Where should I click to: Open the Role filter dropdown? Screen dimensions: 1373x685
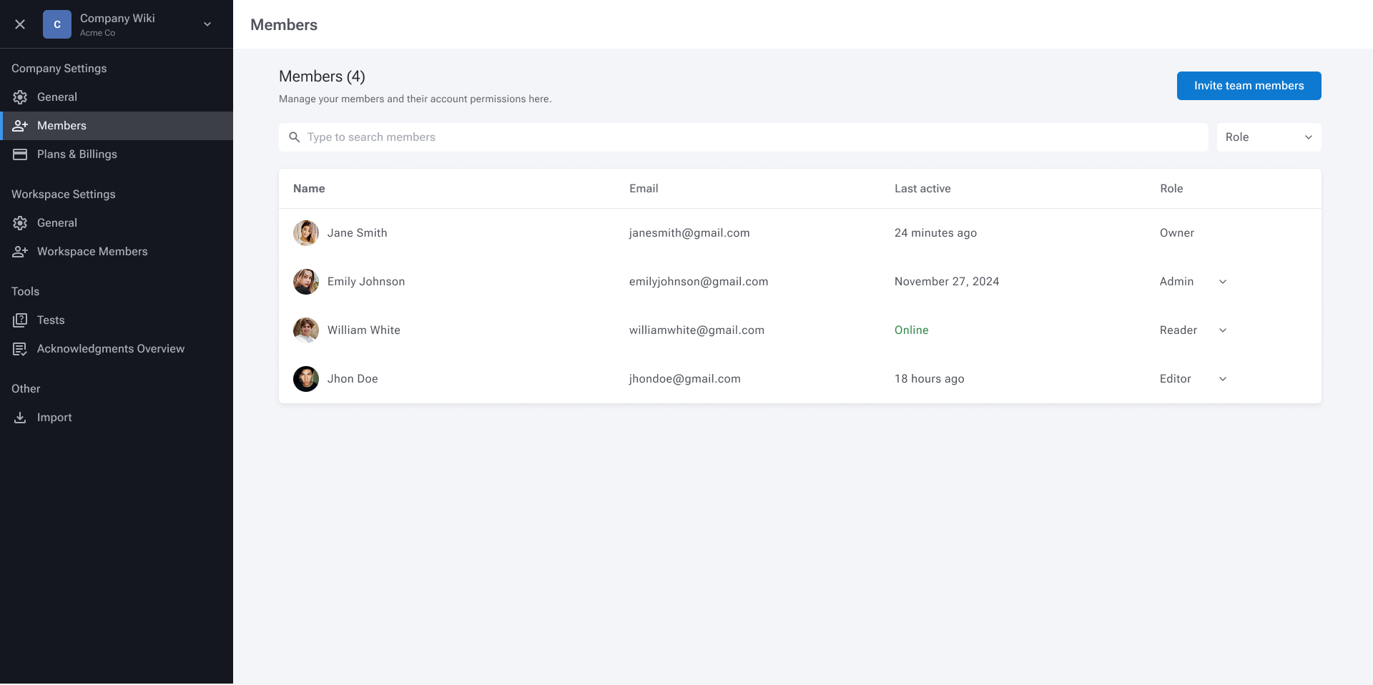1269,137
